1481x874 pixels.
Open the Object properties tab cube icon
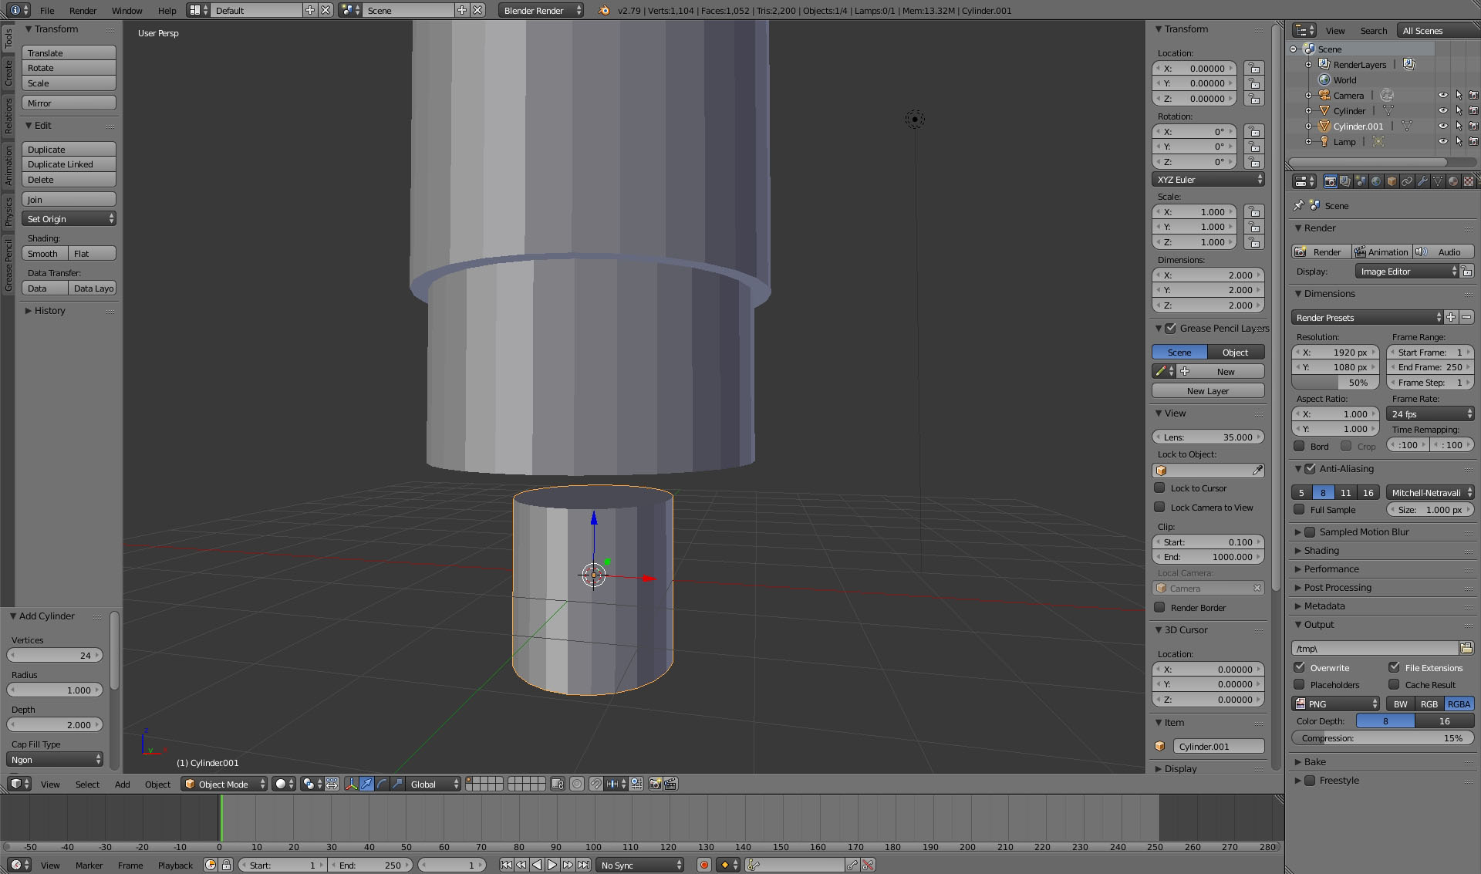pos(1392,181)
